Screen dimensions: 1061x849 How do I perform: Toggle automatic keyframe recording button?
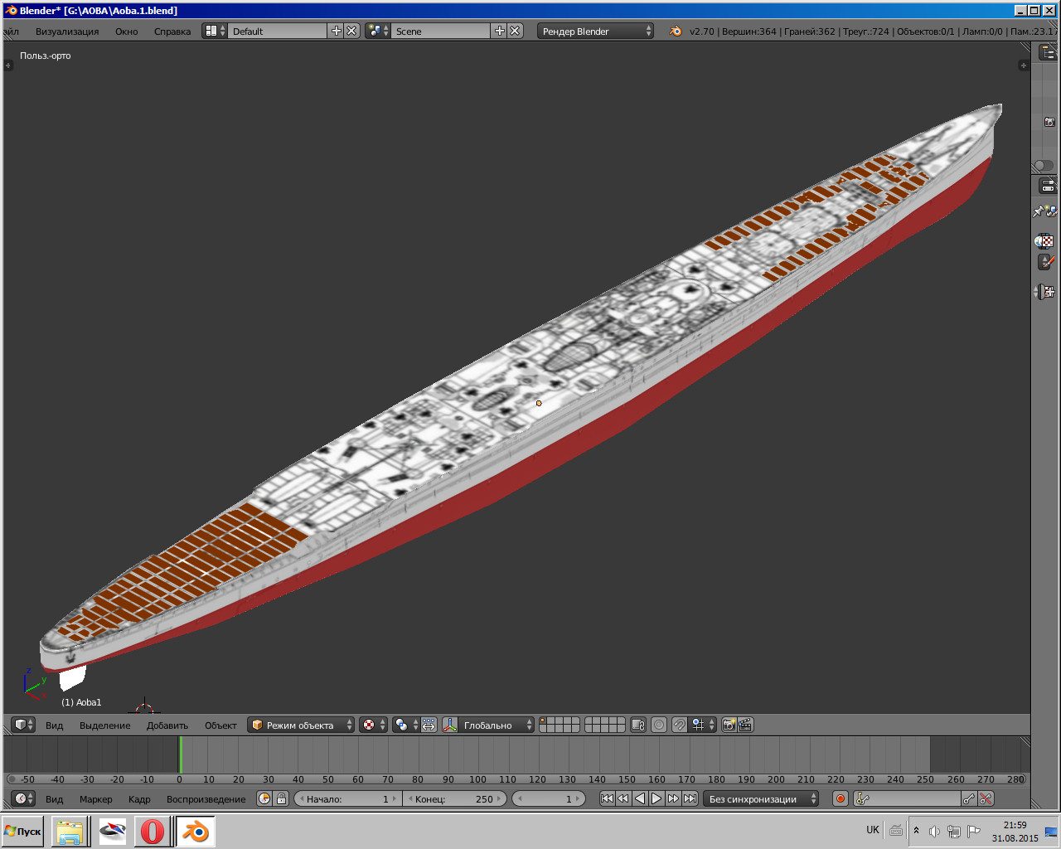click(840, 799)
